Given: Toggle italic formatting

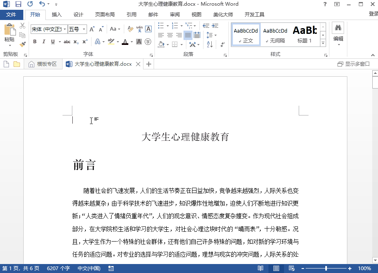Looking at the screenshot, I should (x=44, y=42).
